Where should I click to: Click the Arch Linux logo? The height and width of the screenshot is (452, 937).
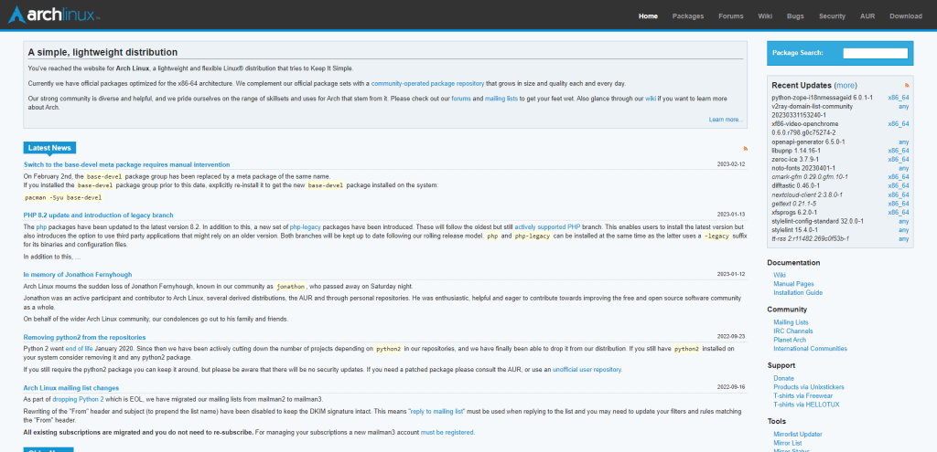54,15
